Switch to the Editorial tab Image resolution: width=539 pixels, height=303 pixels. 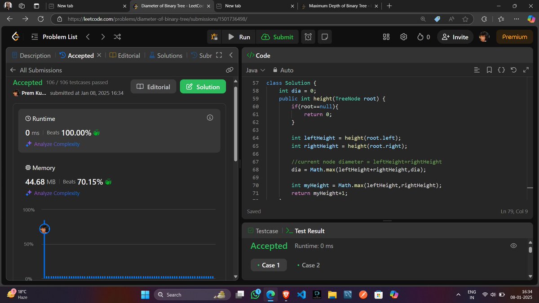coord(125,55)
